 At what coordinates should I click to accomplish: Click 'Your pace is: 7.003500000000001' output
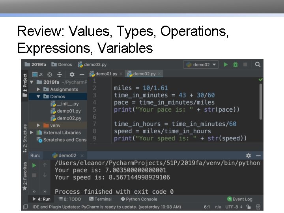pyautogui.click(x=110, y=170)
